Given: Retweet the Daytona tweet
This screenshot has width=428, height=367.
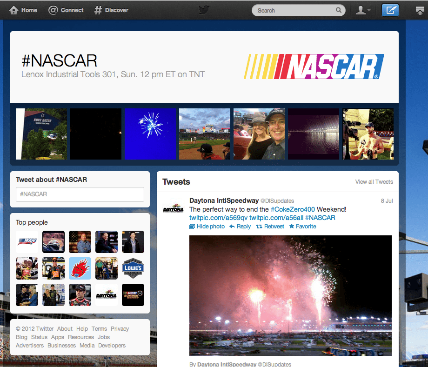Looking at the screenshot, I should (270, 227).
